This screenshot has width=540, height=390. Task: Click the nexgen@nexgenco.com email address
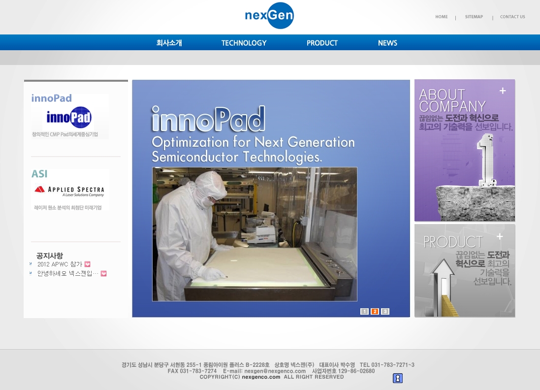[x=275, y=371]
